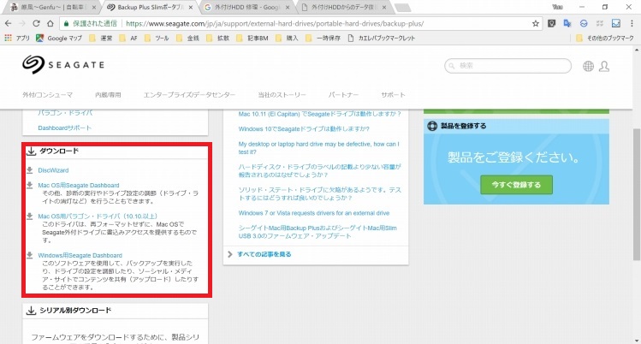Image resolution: width=641 pixels, height=344 pixels.
Task: Click the 今すぐ登録する button
Action: click(x=516, y=185)
